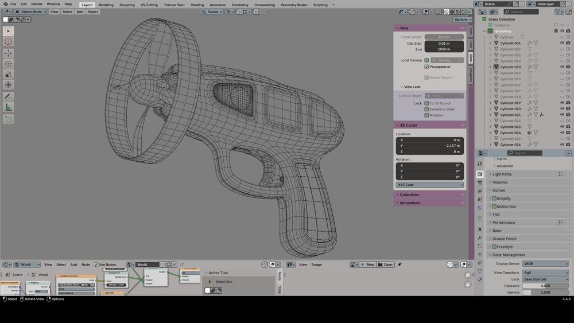Pick the Scale tool

coord(8,74)
